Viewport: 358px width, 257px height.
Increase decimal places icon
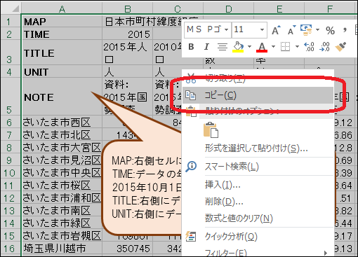pos(309,47)
